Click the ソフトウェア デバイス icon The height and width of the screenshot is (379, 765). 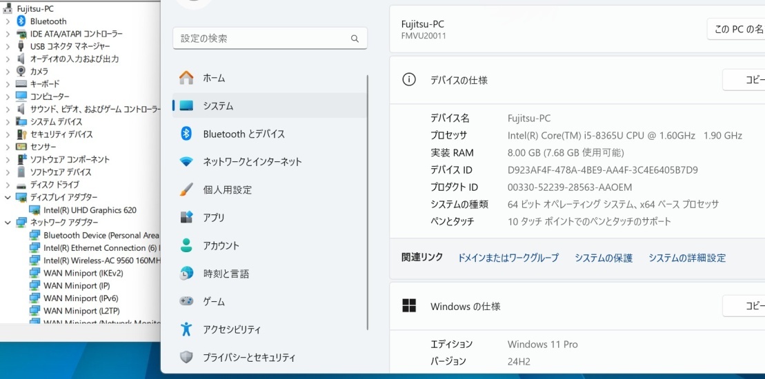click(x=21, y=172)
